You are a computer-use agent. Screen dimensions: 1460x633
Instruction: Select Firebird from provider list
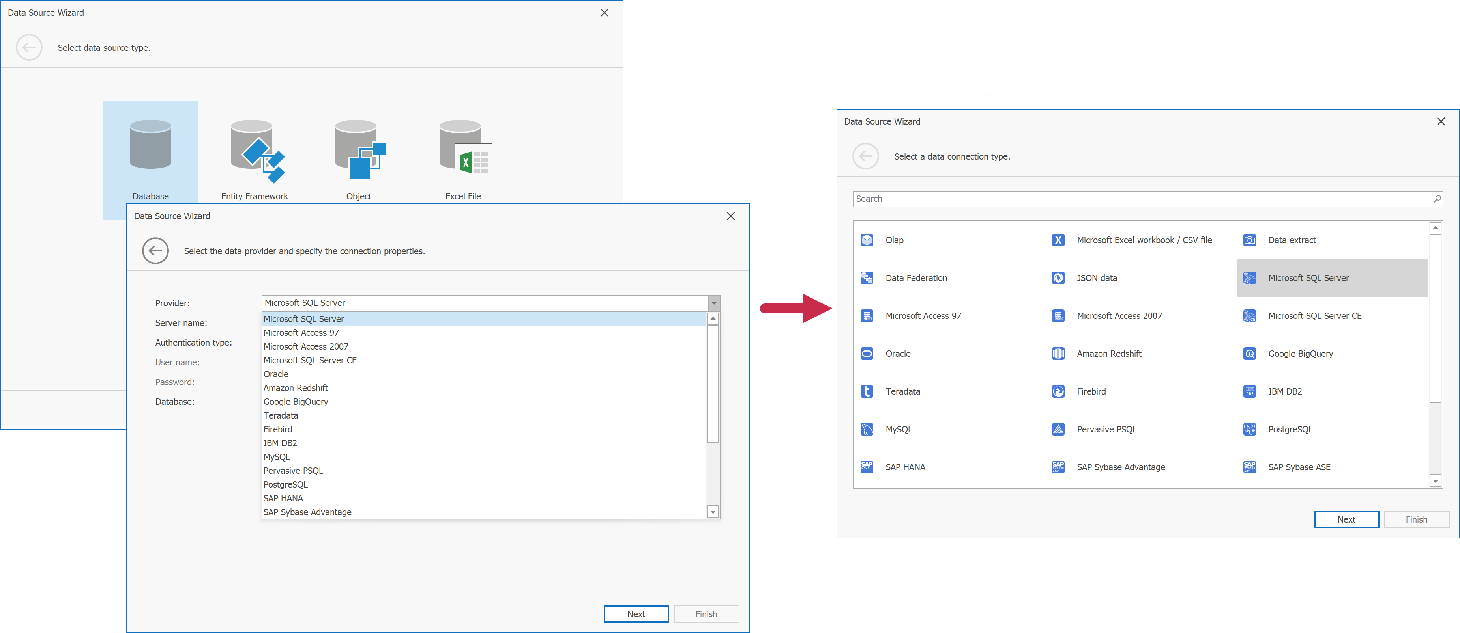[x=484, y=429]
